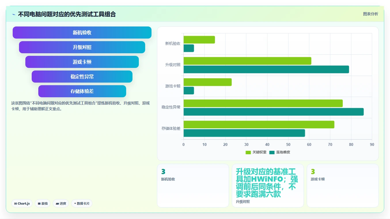Click the 50 tick on the x-axis

tap(288, 145)
